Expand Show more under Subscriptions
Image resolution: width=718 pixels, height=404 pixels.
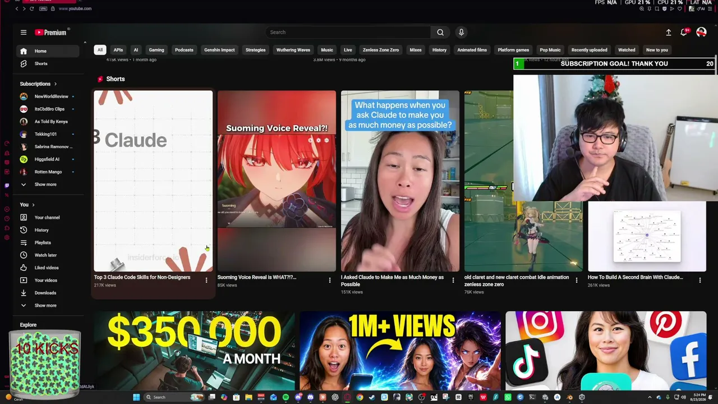click(48, 185)
